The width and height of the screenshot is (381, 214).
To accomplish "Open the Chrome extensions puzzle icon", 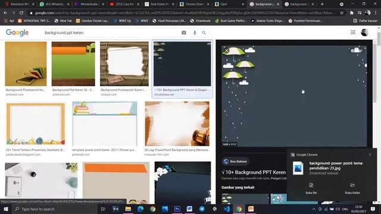I will coord(351,13).
